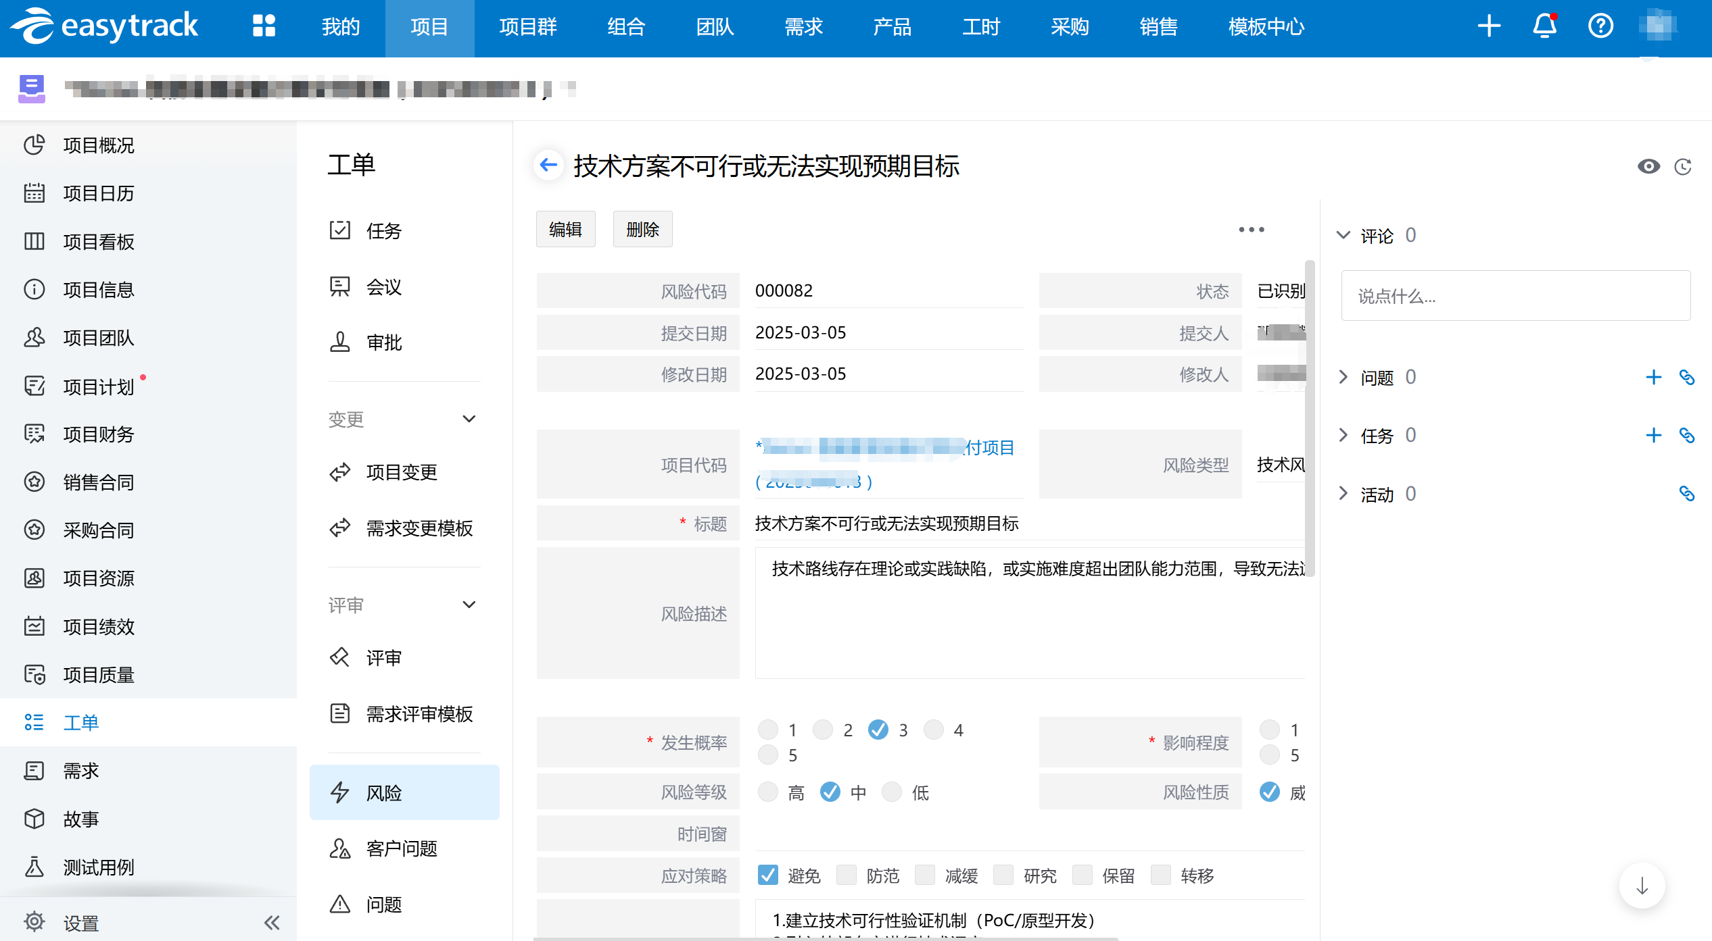Click the link icon in the 活动 row
This screenshot has width=1712, height=941.
[1687, 494]
